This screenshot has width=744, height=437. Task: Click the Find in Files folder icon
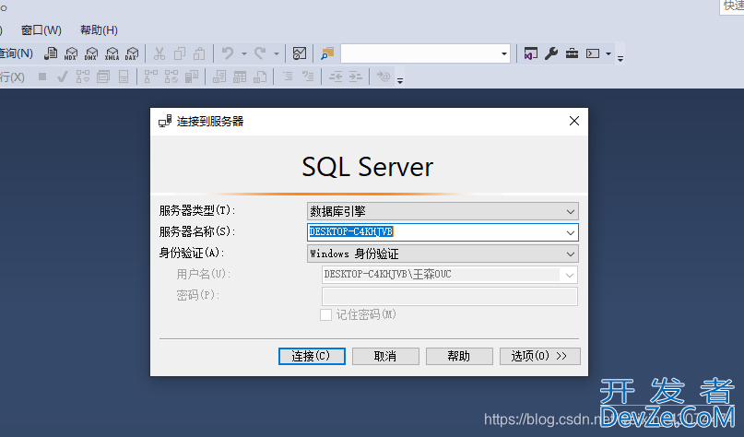327,53
